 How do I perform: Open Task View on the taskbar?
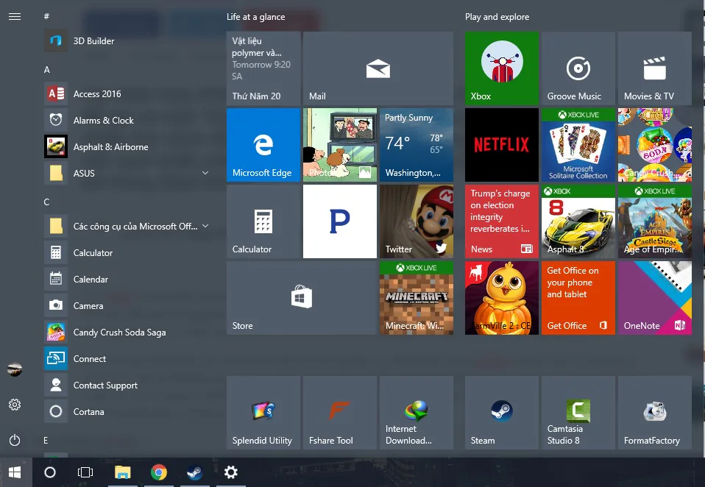(x=85, y=472)
